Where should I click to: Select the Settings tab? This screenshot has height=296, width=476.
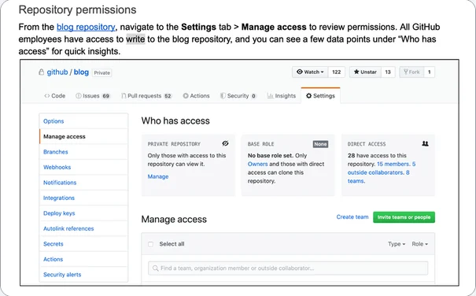point(320,96)
